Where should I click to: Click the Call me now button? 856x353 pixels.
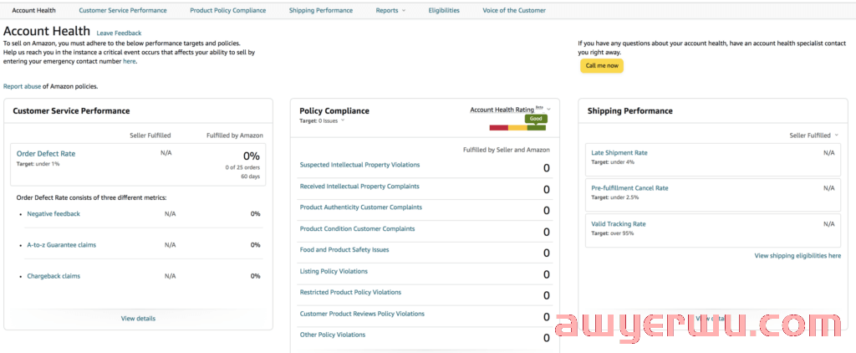tap(602, 65)
